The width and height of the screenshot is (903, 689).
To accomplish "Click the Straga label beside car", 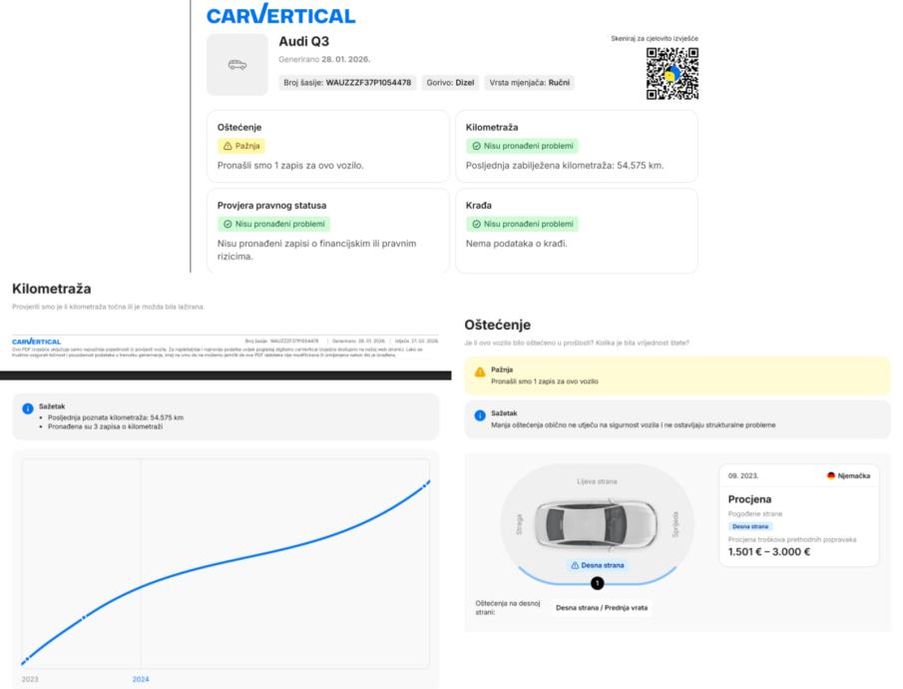I will (519, 524).
